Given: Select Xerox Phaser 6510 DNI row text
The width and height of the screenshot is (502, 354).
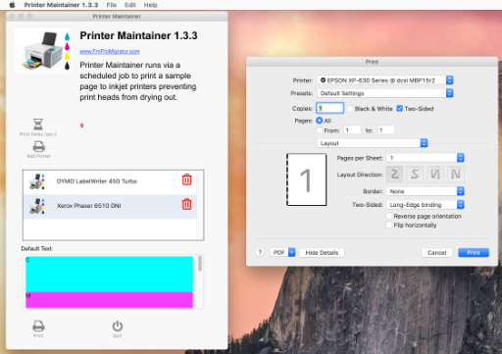Looking at the screenshot, I should [89, 206].
